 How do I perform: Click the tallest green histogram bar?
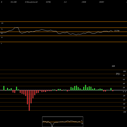[x=86, y=88]
